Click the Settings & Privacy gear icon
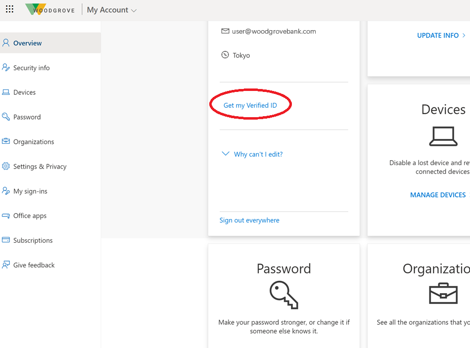 [6, 166]
